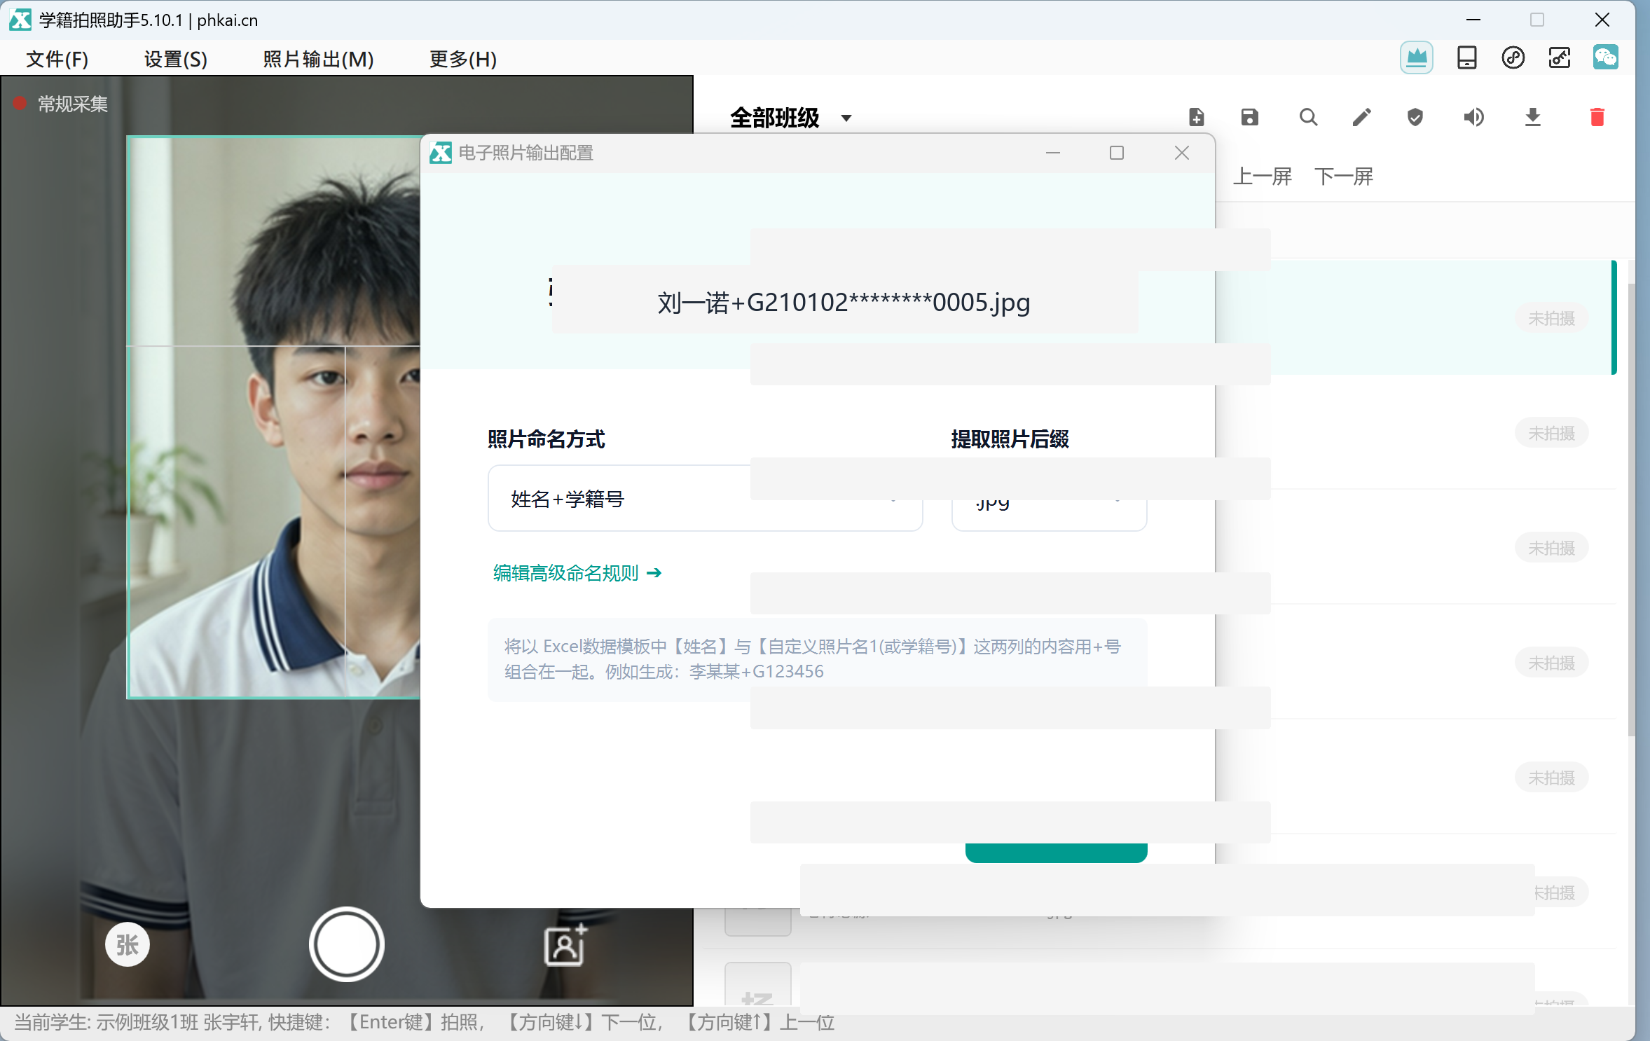Click the pencil edit icon
1650x1041 pixels.
(x=1361, y=117)
